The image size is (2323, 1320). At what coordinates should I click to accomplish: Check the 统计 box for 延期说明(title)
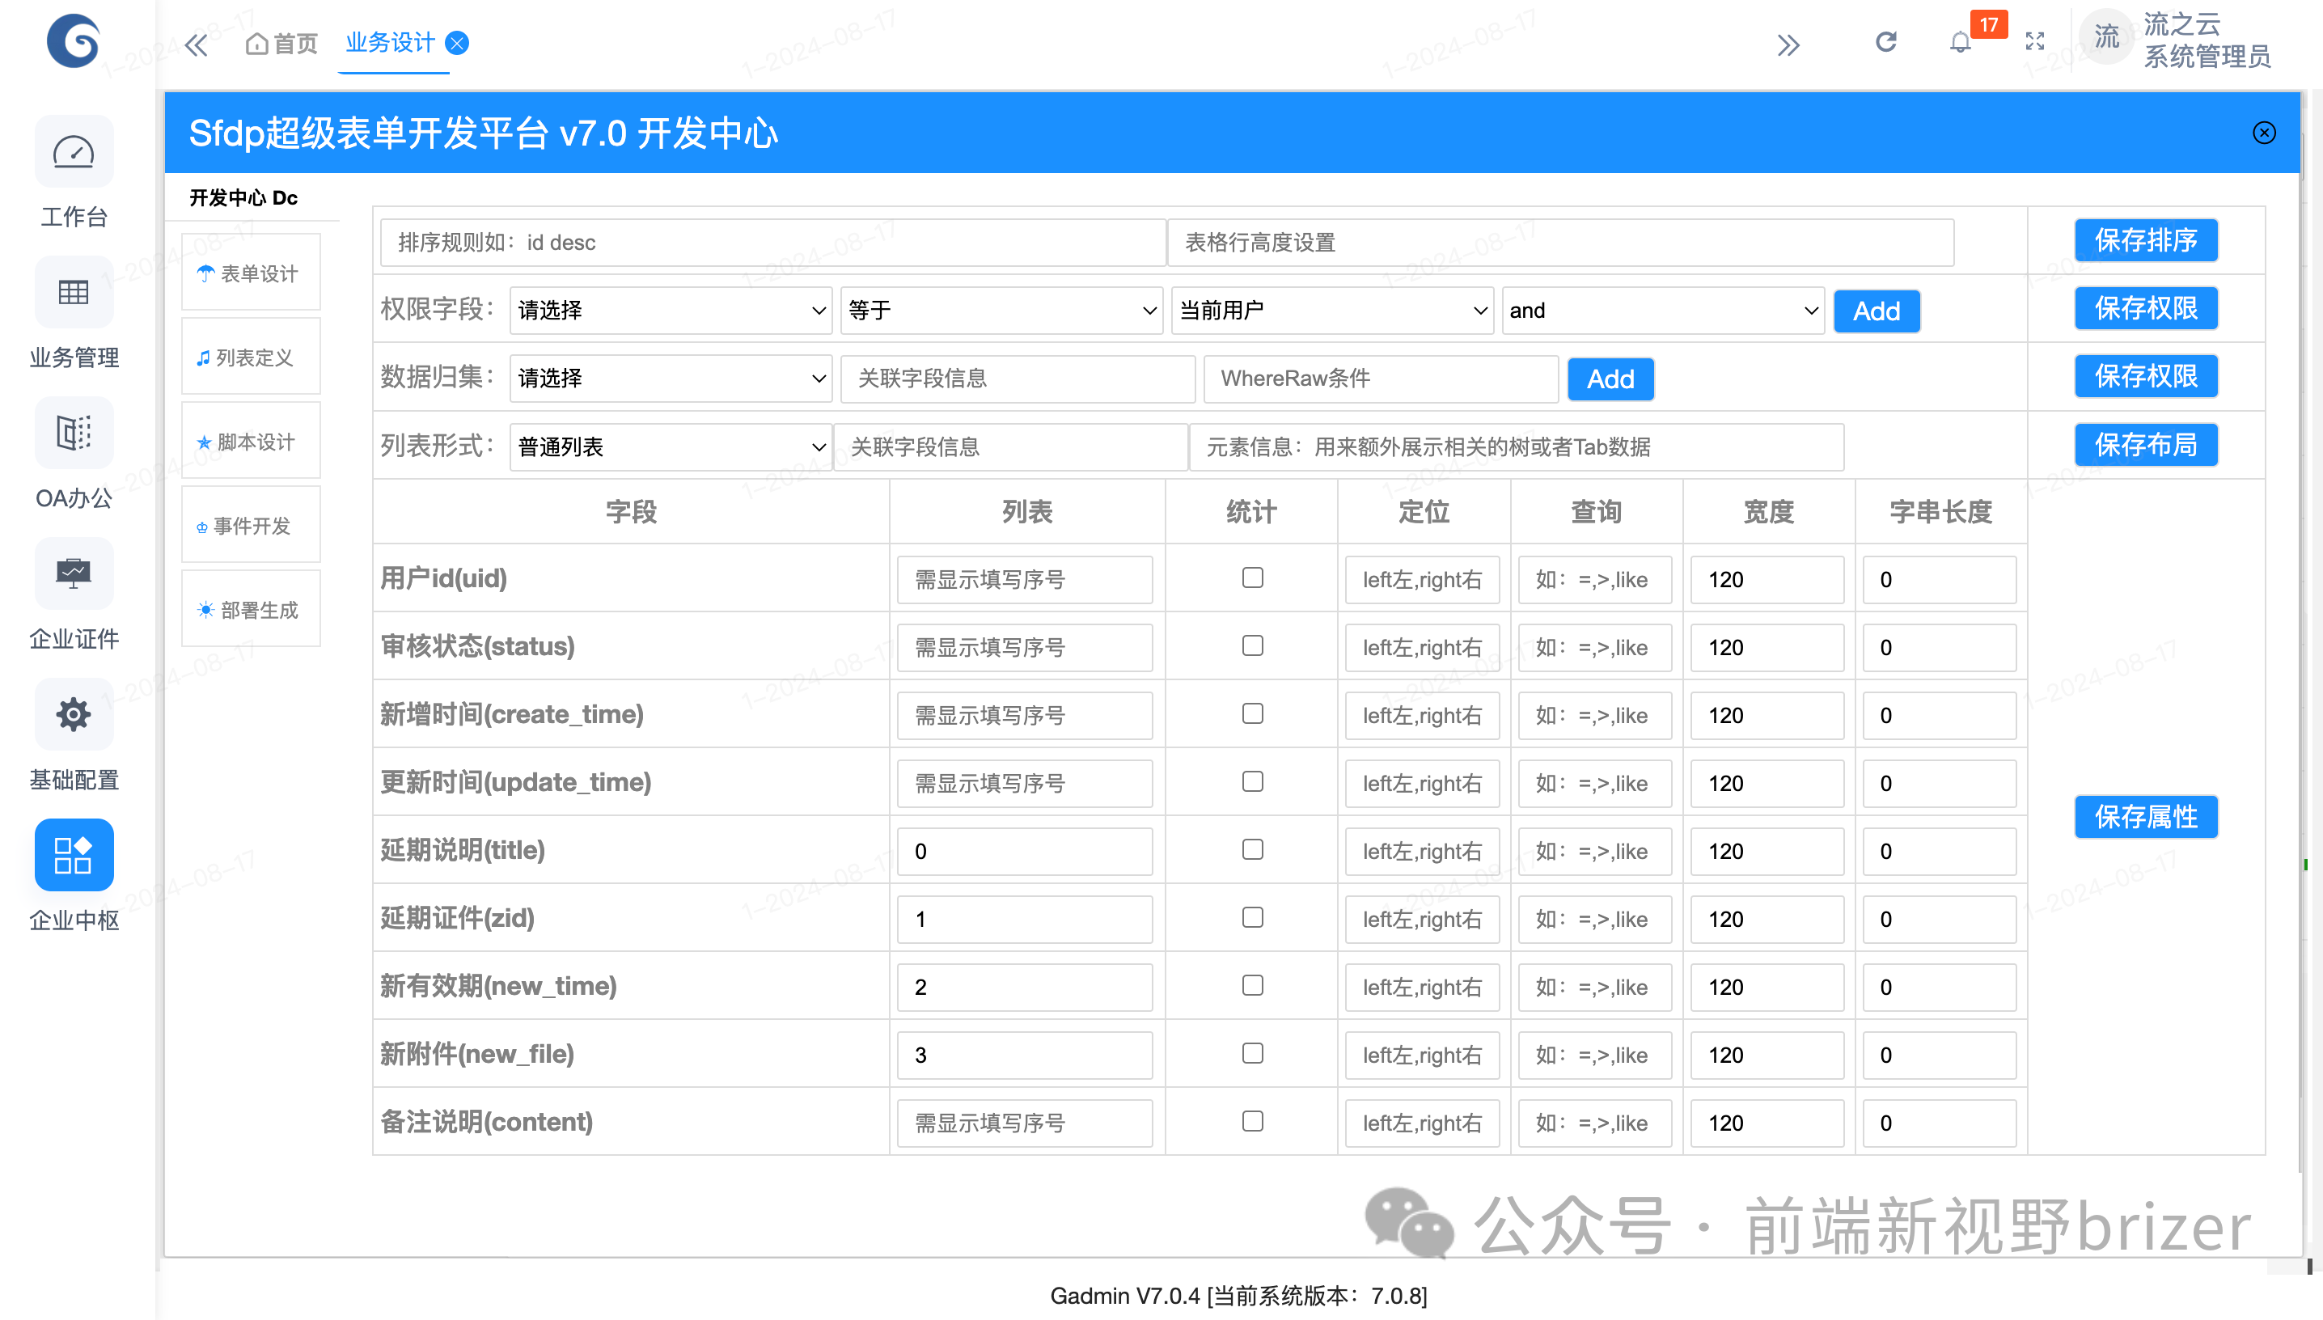(1251, 849)
